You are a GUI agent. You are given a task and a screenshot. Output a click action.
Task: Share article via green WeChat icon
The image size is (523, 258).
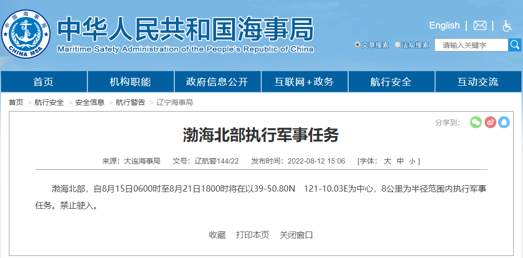(x=476, y=122)
